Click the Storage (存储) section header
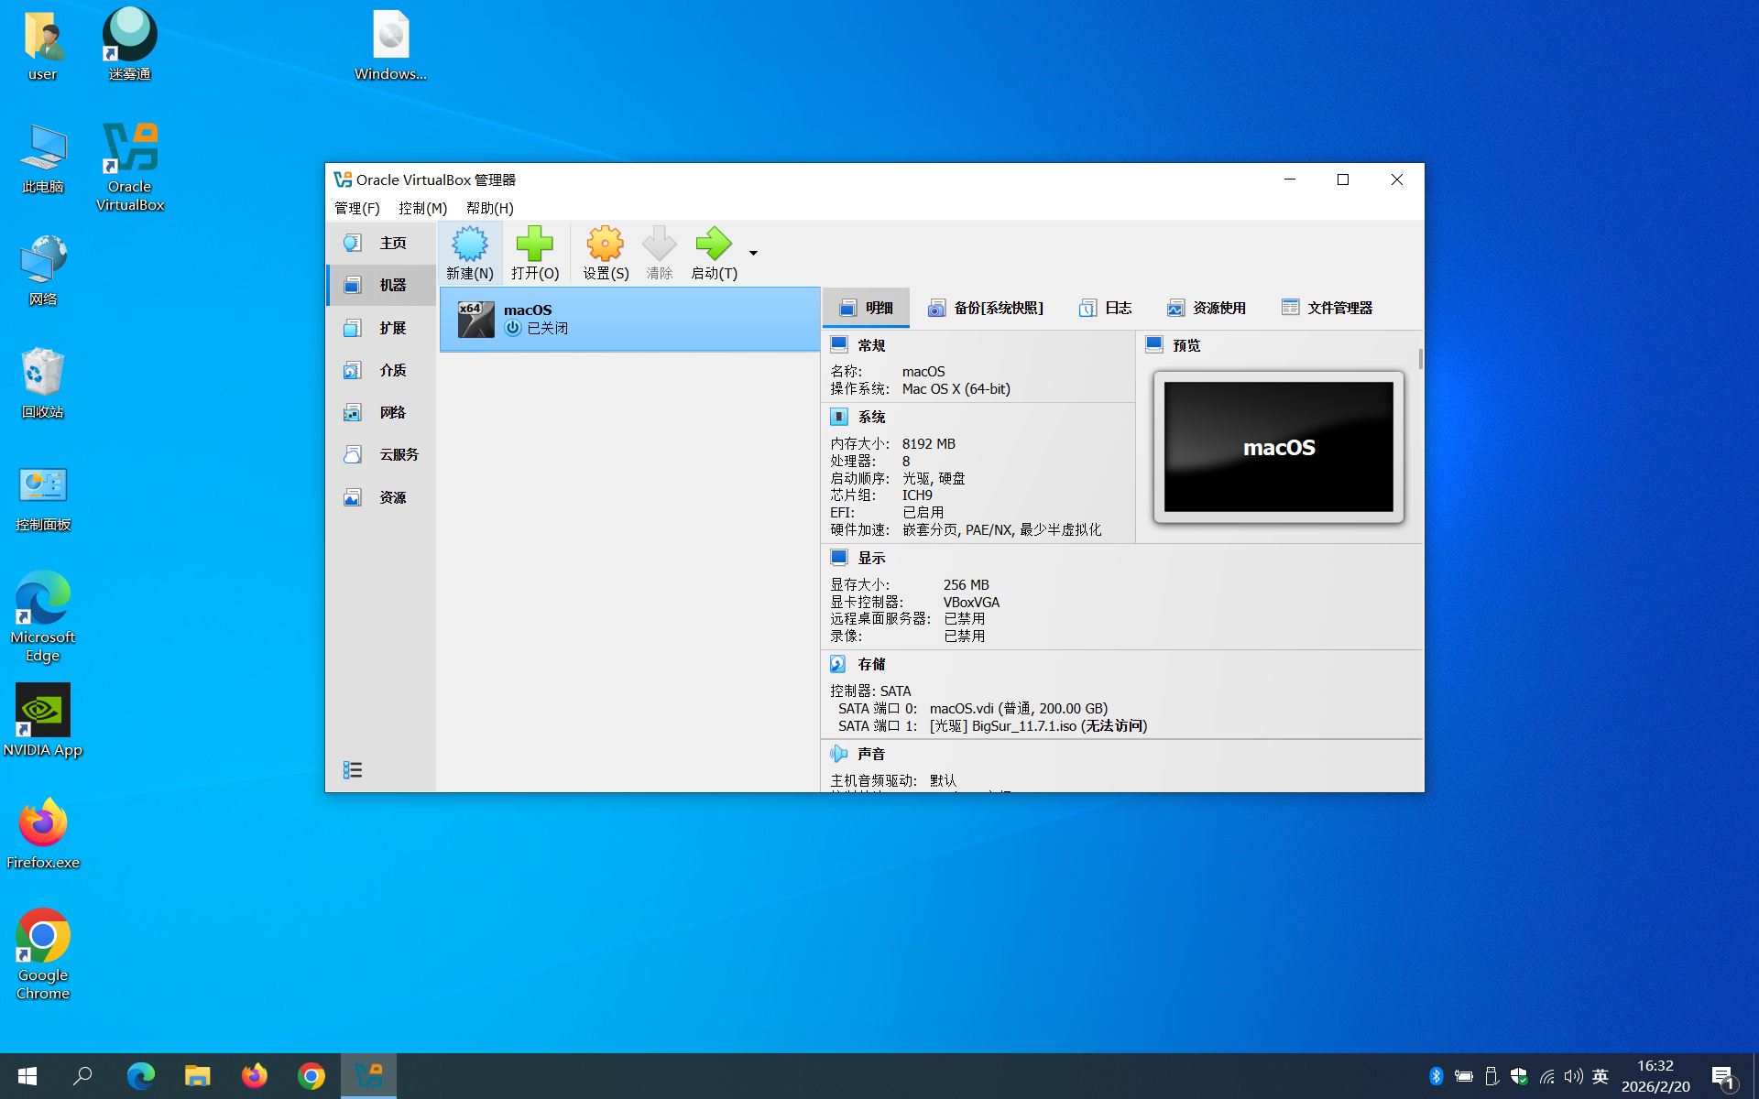1759x1099 pixels. [x=870, y=664]
